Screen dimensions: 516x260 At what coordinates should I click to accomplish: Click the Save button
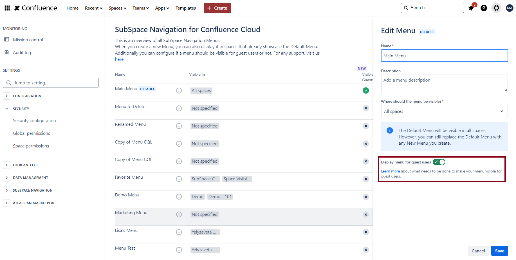coord(499,251)
